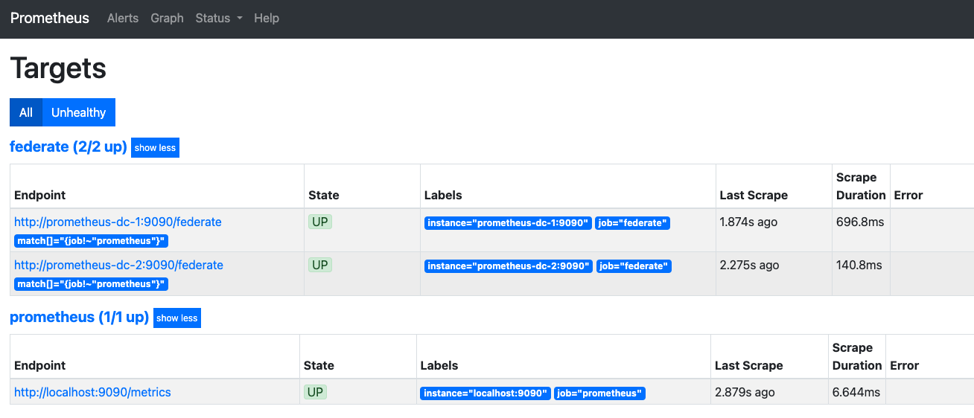Image resolution: width=974 pixels, height=418 pixels.
Task: Collapse prometheus job with show less
Action: 176,318
